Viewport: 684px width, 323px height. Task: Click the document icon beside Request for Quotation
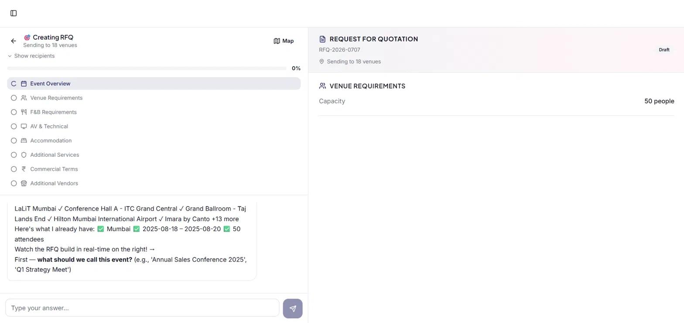point(322,39)
